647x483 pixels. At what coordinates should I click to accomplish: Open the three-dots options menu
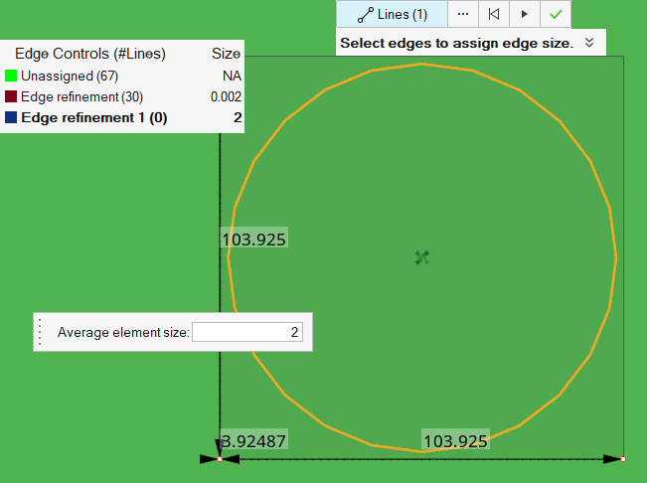coord(462,14)
